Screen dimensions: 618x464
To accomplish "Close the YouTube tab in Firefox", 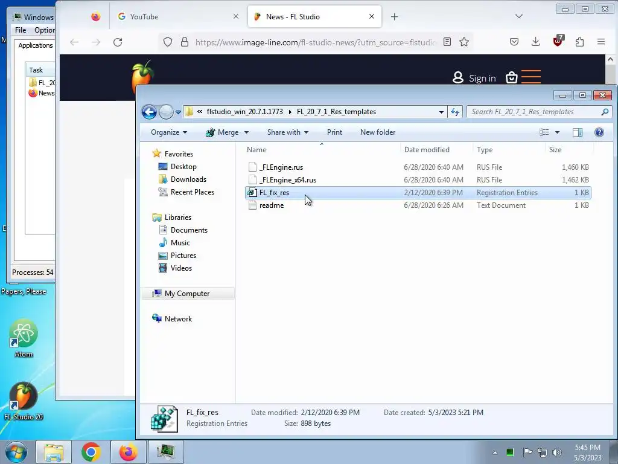I will 236,16.
